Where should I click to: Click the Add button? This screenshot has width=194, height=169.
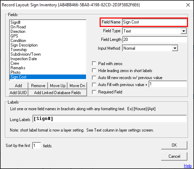(19, 86)
